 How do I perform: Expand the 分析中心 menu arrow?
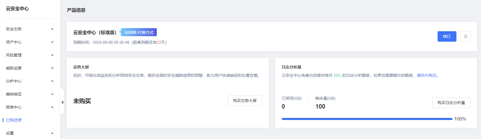[x=52, y=81]
